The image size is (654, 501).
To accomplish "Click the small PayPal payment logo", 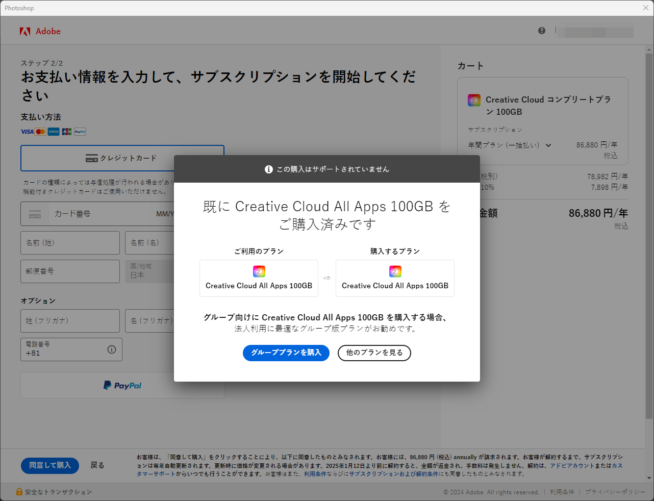I will tap(80, 132).
